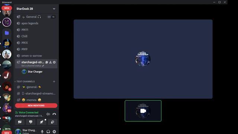
Task: Select the starcharged-str... voice channel name
Action: click(33, 62)
